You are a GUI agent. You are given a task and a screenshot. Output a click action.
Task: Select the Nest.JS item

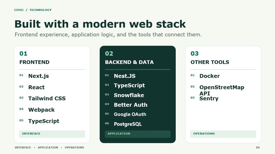125,76
